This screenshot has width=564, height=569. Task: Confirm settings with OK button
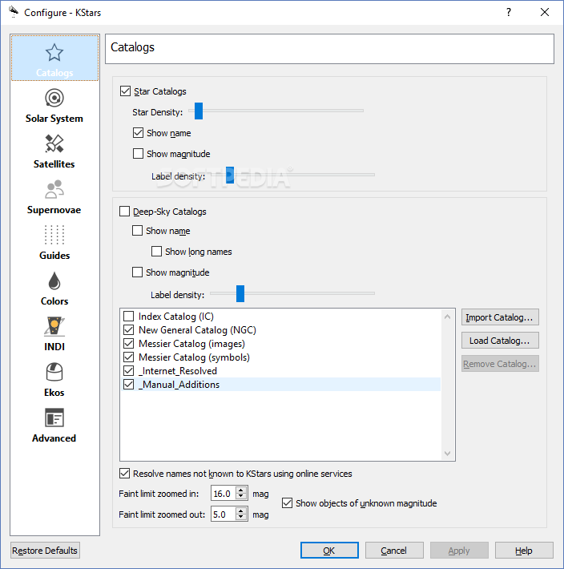[x=329, y=551]
